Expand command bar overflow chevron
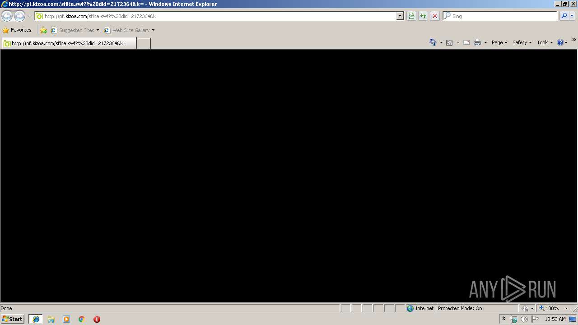Image resolution: width=578 pixels, height=325 pixels. (574, 40)
